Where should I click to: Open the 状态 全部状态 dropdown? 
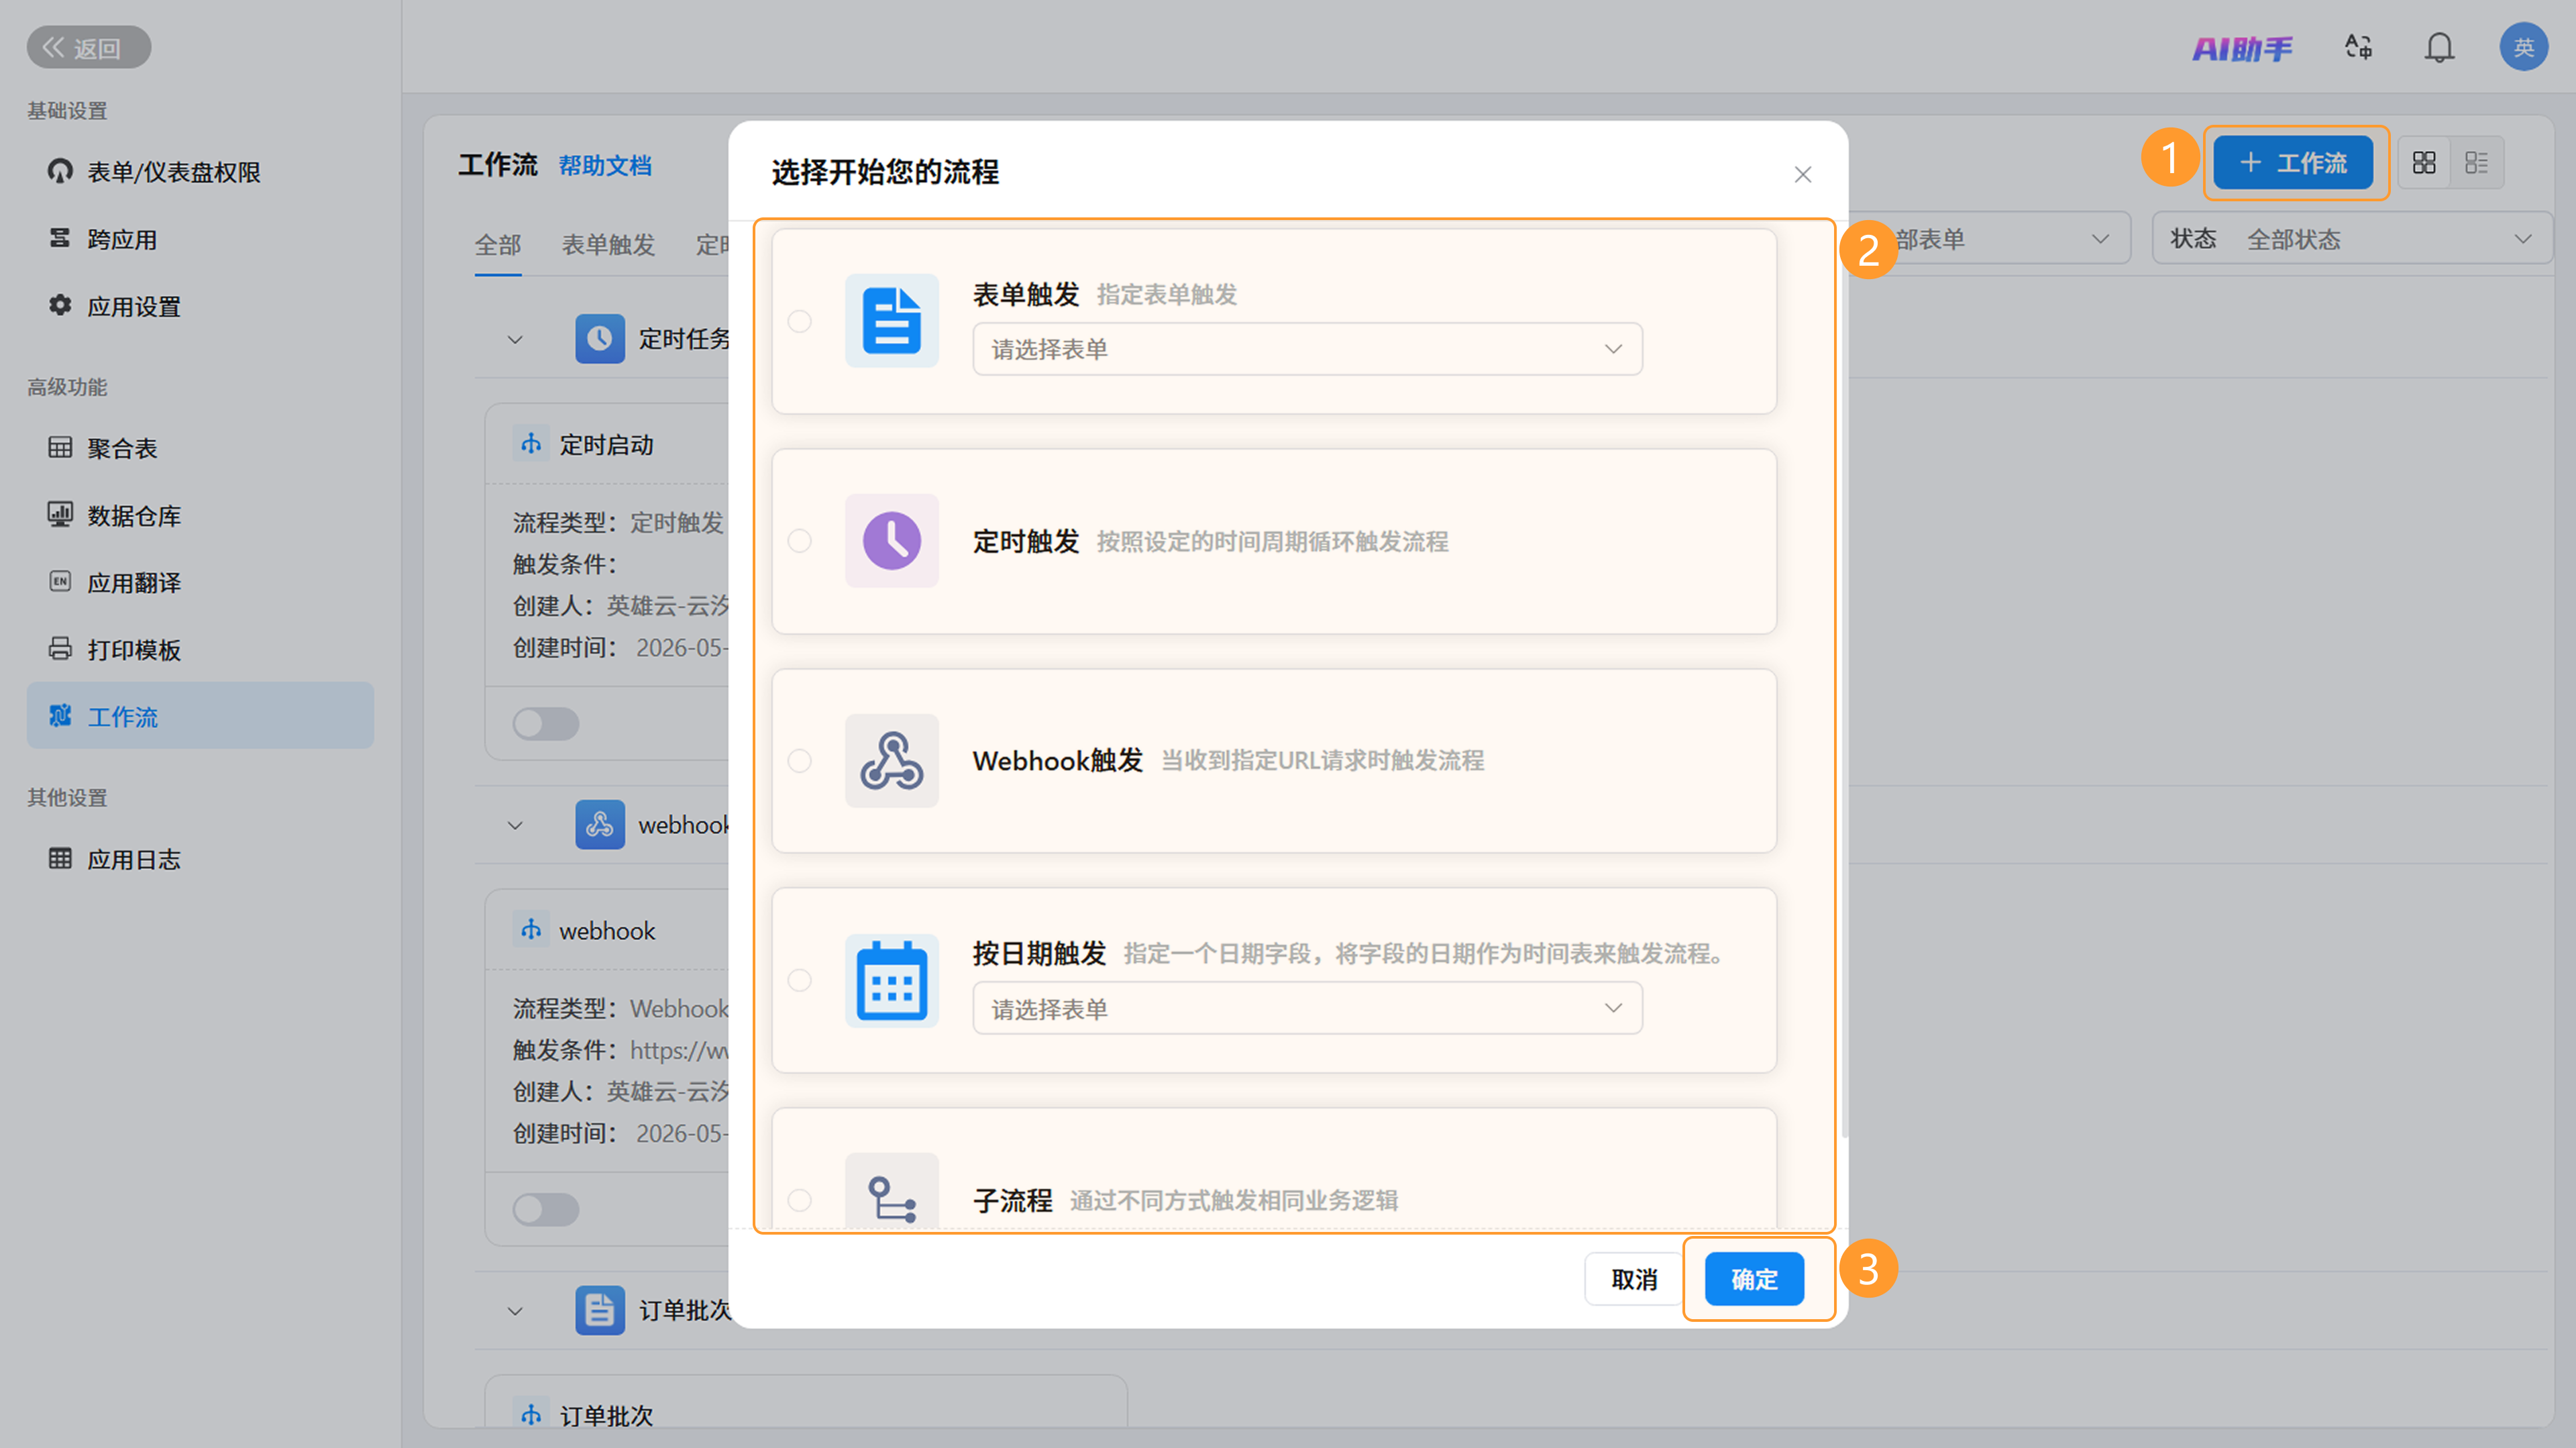tap(2352, 238)
